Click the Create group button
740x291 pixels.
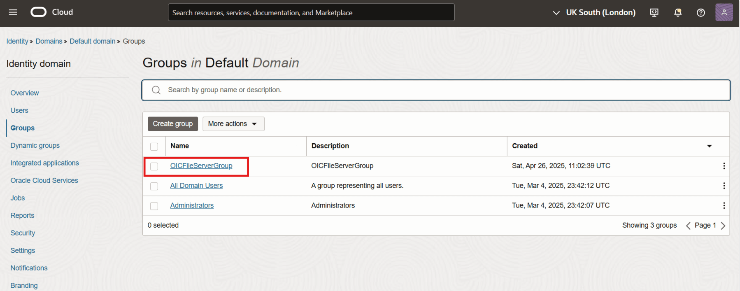coord(173,124)
